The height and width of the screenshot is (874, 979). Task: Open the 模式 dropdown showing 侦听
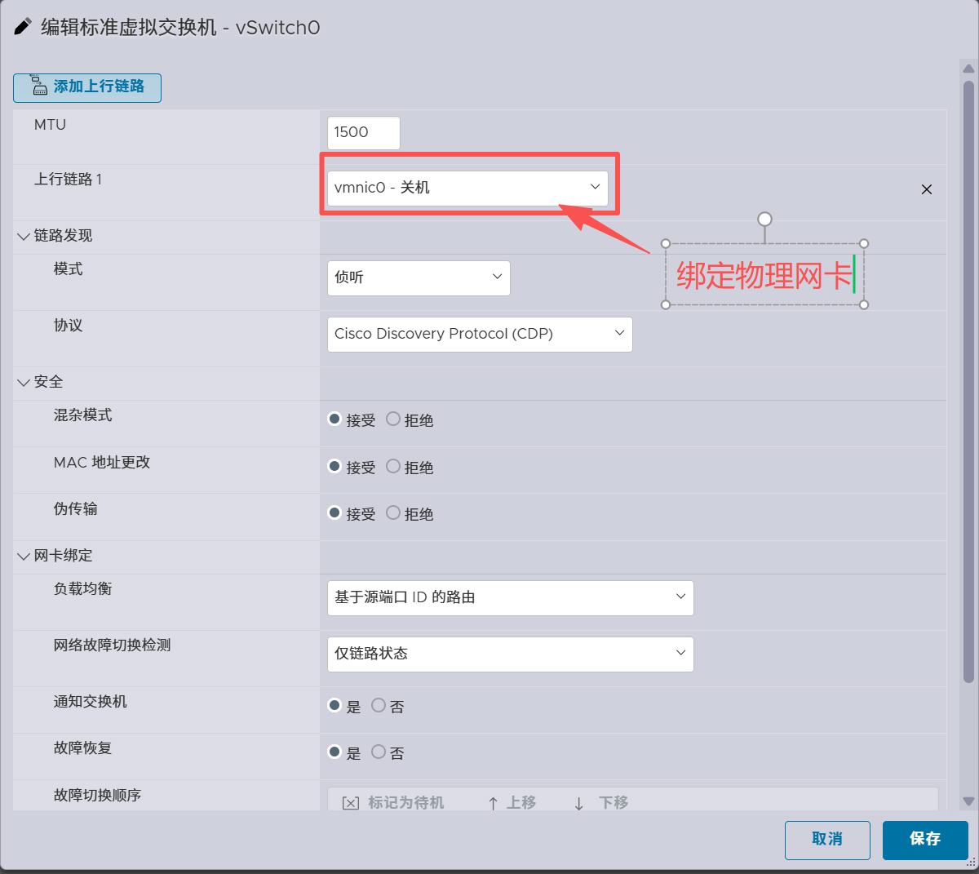[418, 278]
